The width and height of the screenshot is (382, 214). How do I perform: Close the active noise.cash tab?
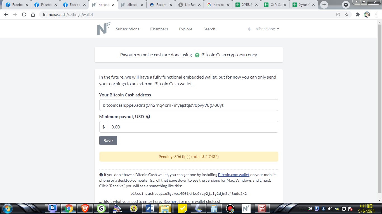114,5
